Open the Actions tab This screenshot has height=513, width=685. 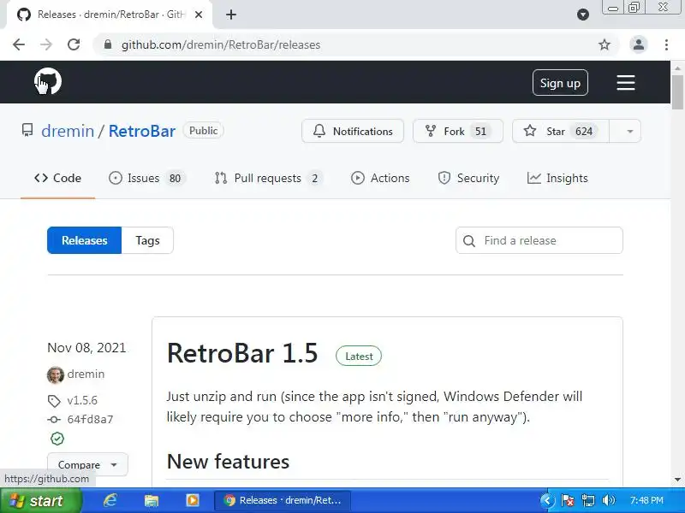(380, 178)
